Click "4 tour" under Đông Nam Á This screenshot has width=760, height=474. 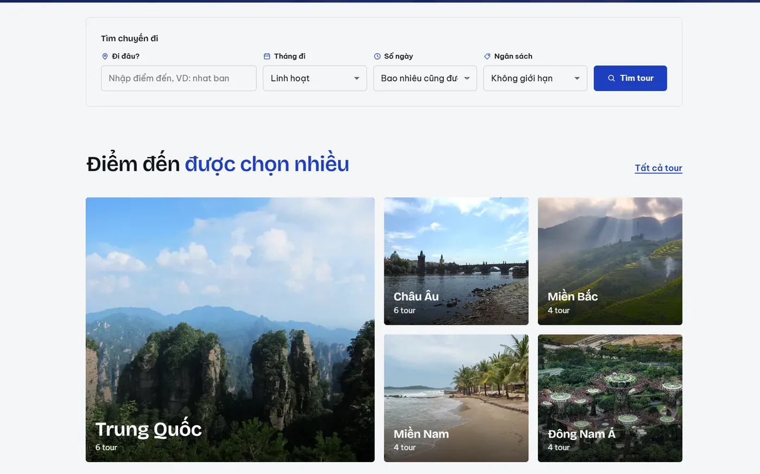[559, 447]
